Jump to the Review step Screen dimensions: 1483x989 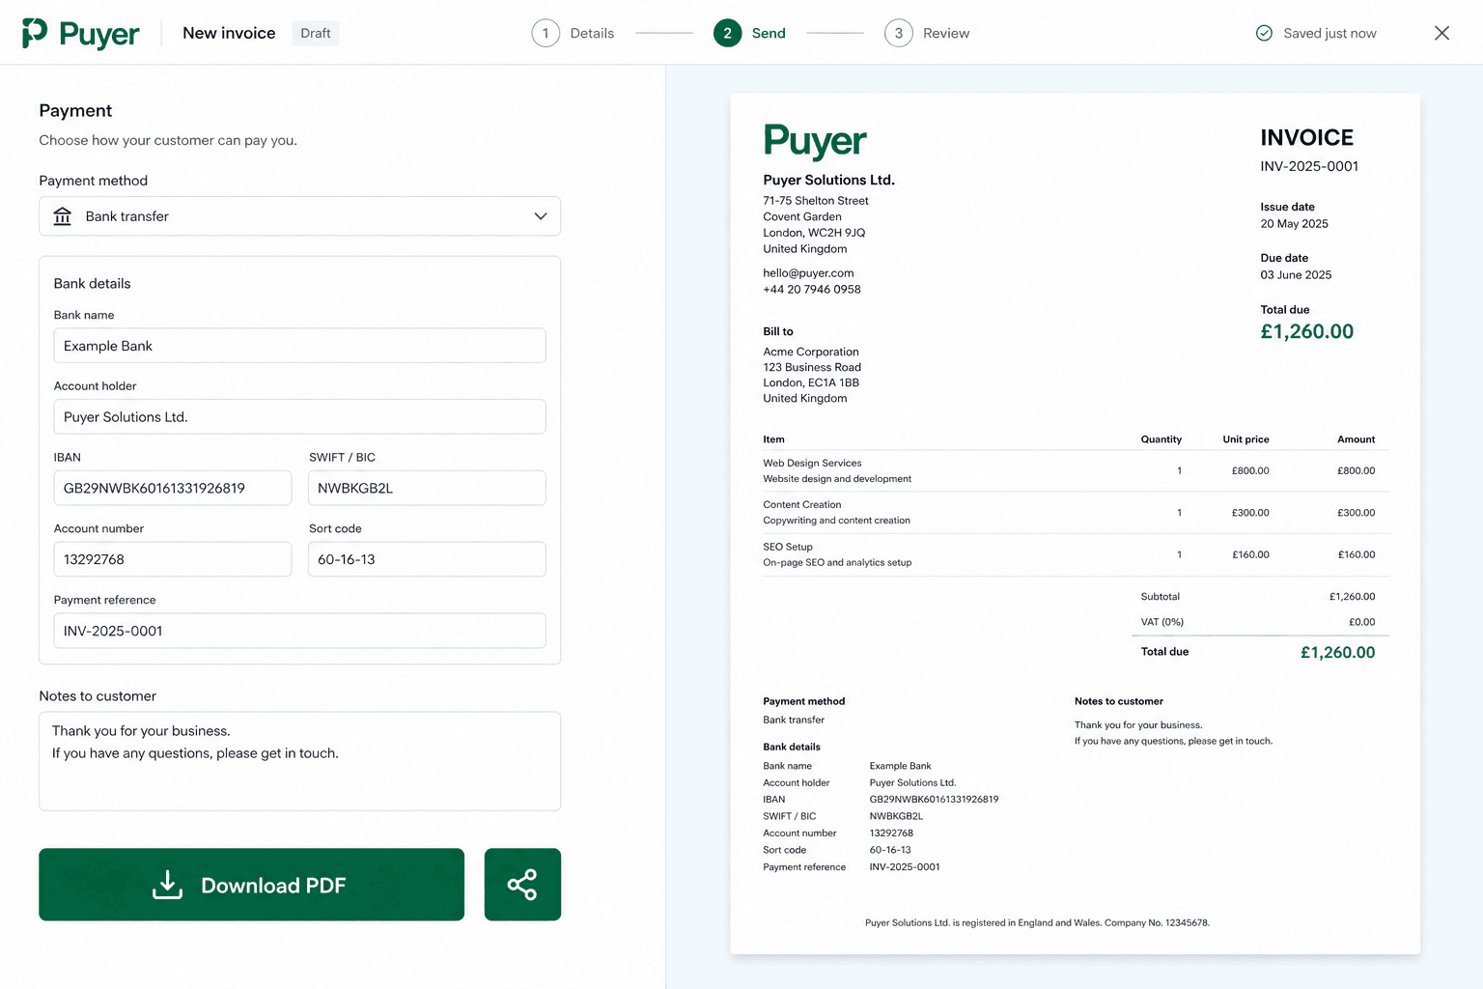click(927, 33)
